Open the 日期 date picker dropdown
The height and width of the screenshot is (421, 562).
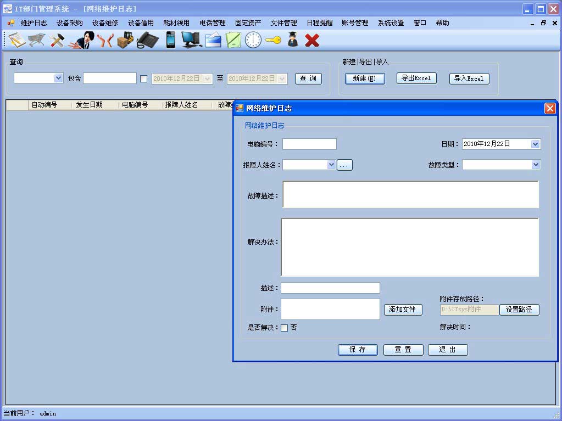click(536, 144)
